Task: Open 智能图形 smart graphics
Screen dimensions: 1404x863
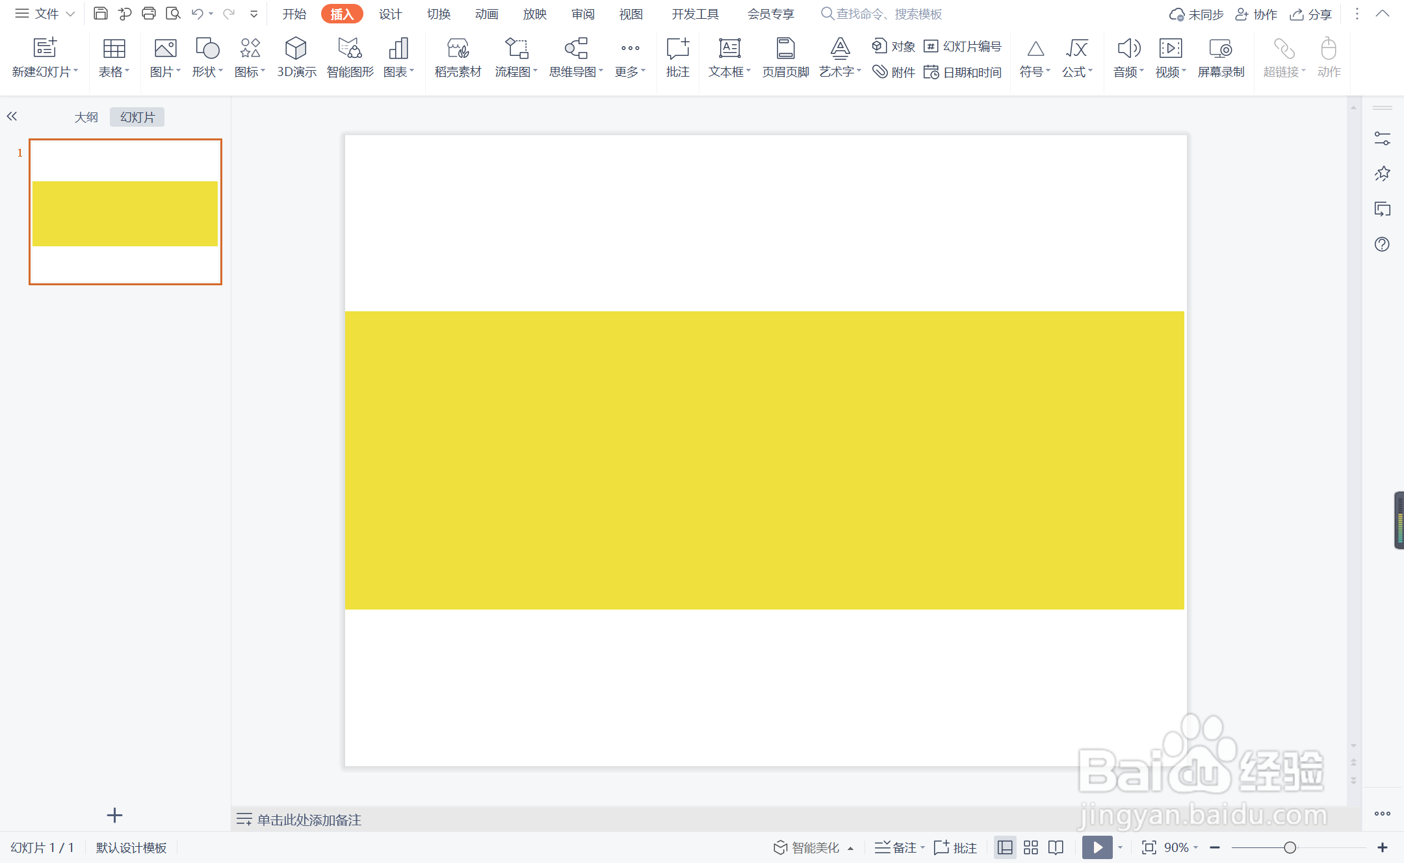Action: pos(350,57)
